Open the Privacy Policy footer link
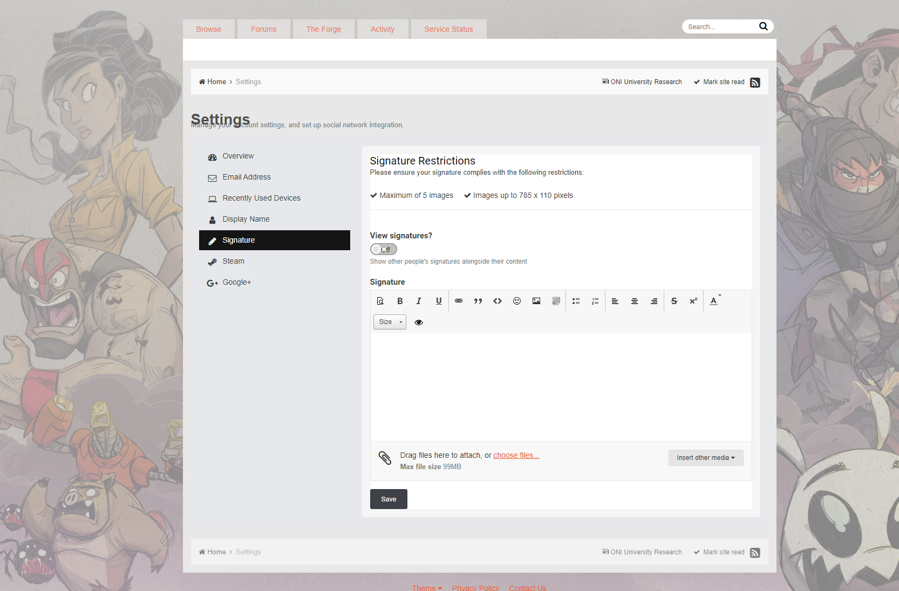Image resolution: width=899 pixels, height=591 pixels. [475, 587]
